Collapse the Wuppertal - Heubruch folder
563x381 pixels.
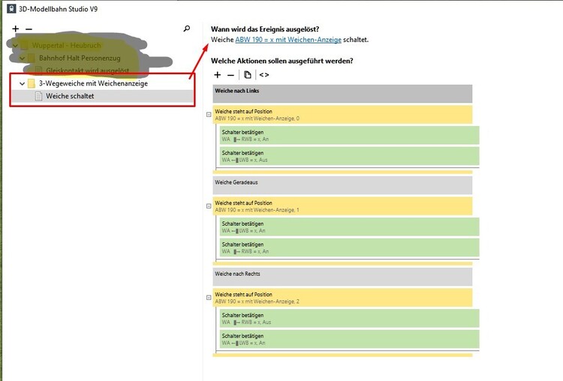15,46
